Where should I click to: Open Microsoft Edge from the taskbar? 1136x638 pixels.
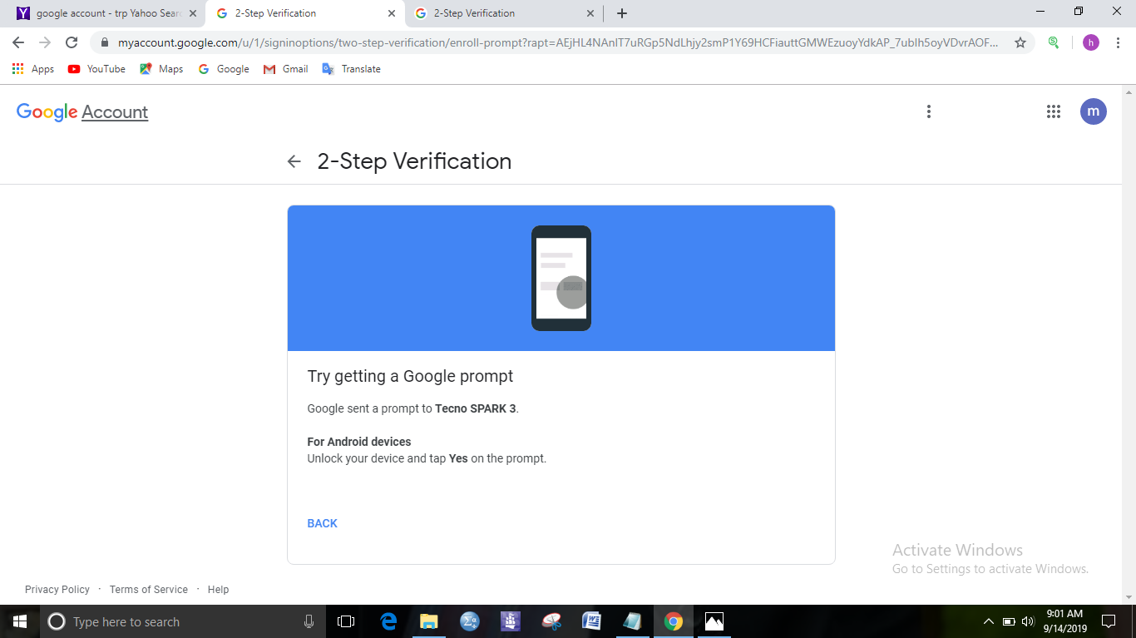pos(388,621)
